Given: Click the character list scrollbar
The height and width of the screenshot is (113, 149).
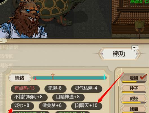Looking at the screenshot, I should [x=119, y=81].
